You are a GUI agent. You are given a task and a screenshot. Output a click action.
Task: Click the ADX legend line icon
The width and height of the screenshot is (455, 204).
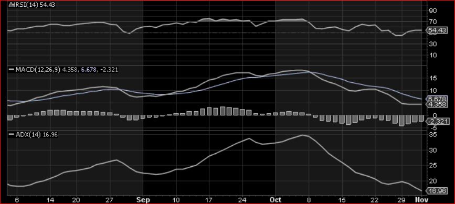coord(12,134)
